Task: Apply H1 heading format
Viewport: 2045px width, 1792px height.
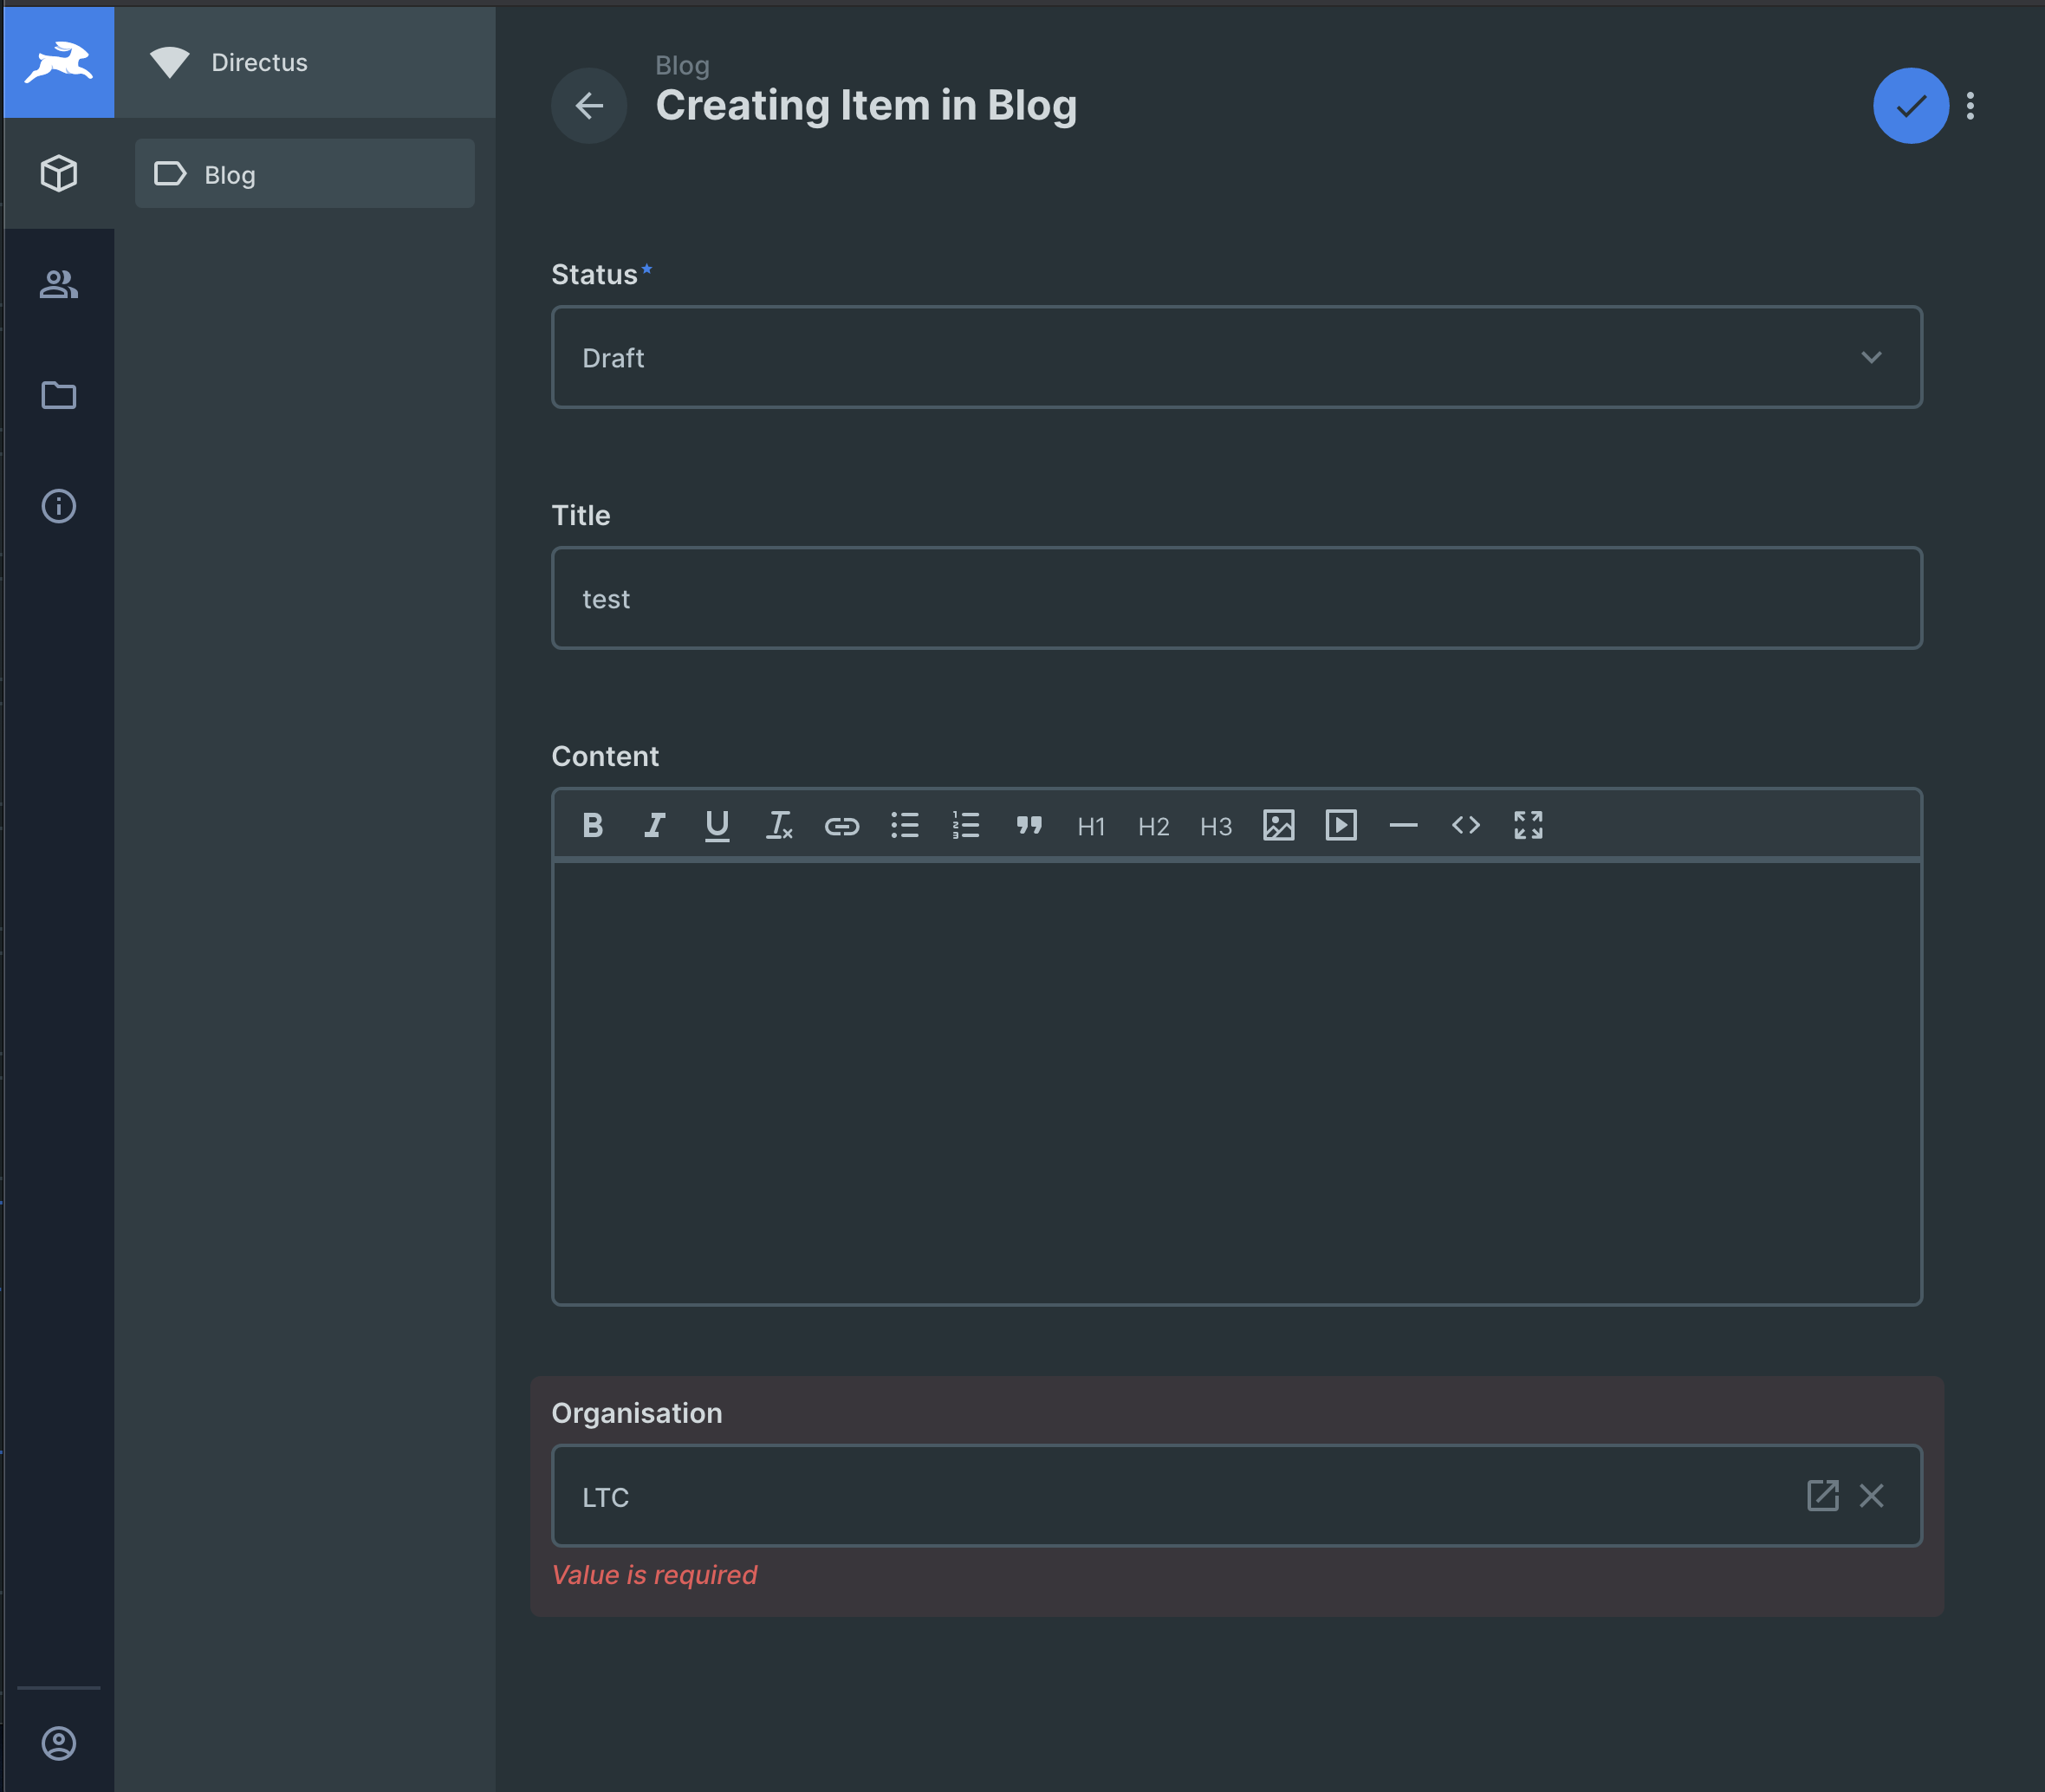Action: tap(1091, 826)
